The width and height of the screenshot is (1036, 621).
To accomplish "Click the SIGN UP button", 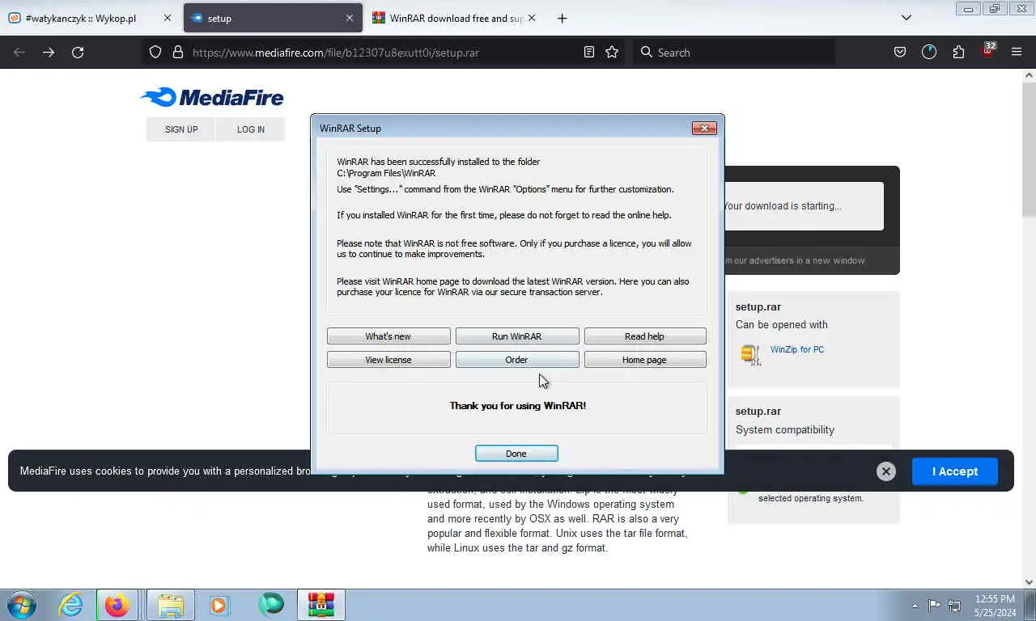I will 181,129.
